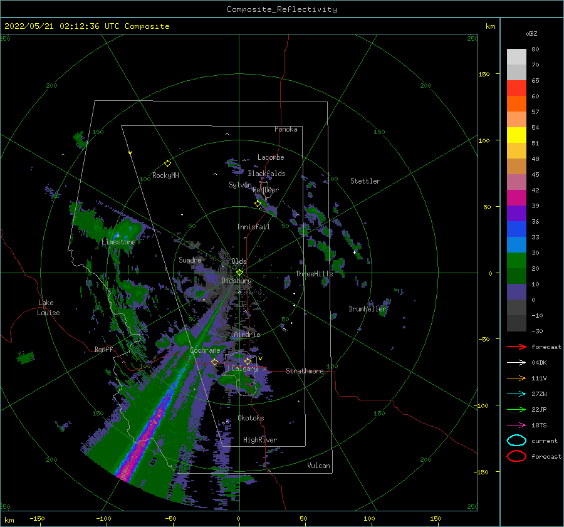Click the Lacombe city label
The height and width of the screenshot is (527, 564).
(271, 157)
